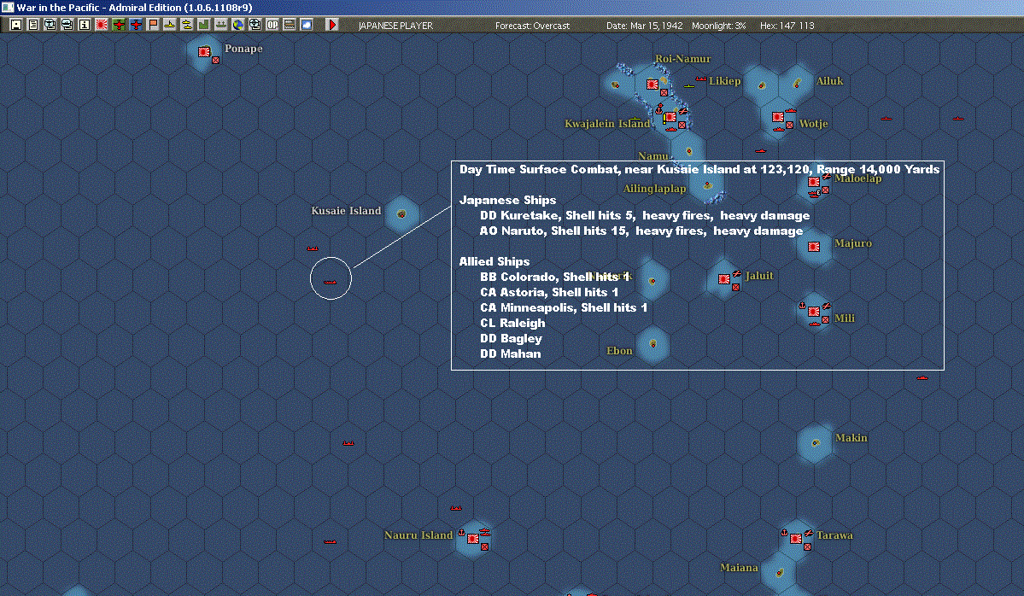The height and width of the screenshot is (596, 1024).
Task: Click the Makin island hex
Action: [816, 442]
